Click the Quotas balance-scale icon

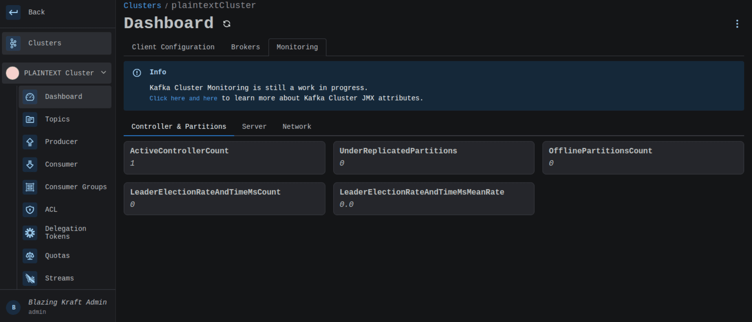[30, 256]
